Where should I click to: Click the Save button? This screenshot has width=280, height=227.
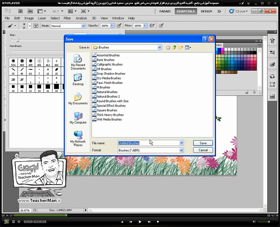(203, 143)
